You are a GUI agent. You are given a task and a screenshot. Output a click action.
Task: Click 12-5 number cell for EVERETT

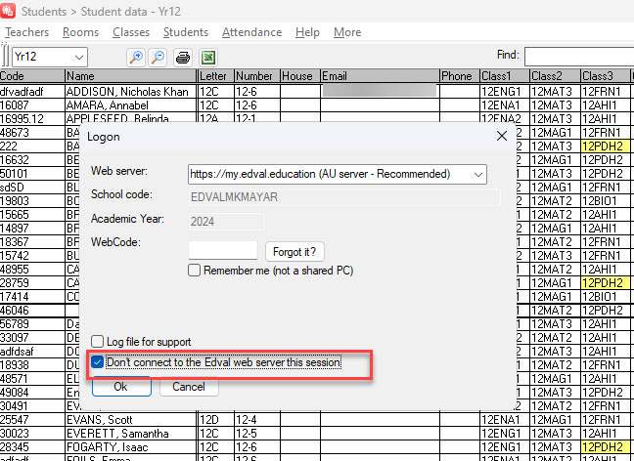(257, 433)
